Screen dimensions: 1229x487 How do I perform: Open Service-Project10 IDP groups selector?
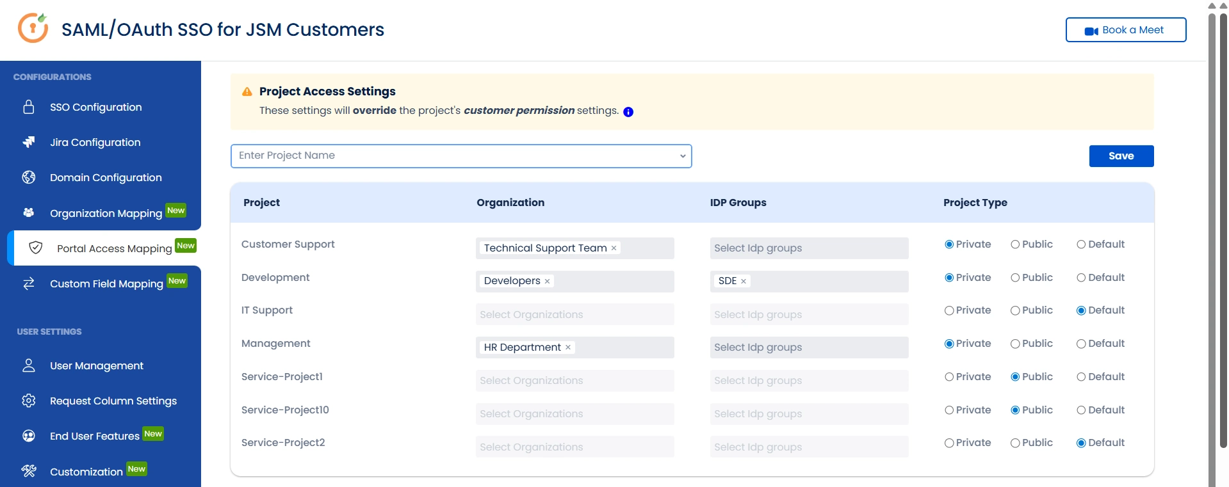809,414
